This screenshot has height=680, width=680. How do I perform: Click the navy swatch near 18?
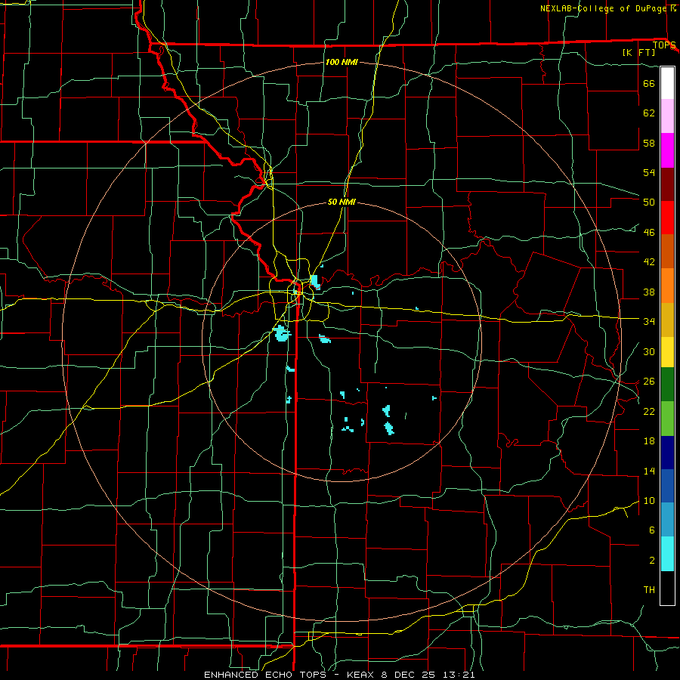[x=667, y=453]
